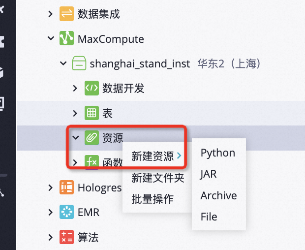
Task: Collapse the shanghai_stand_inst node
Action: (x=62, y=63)
